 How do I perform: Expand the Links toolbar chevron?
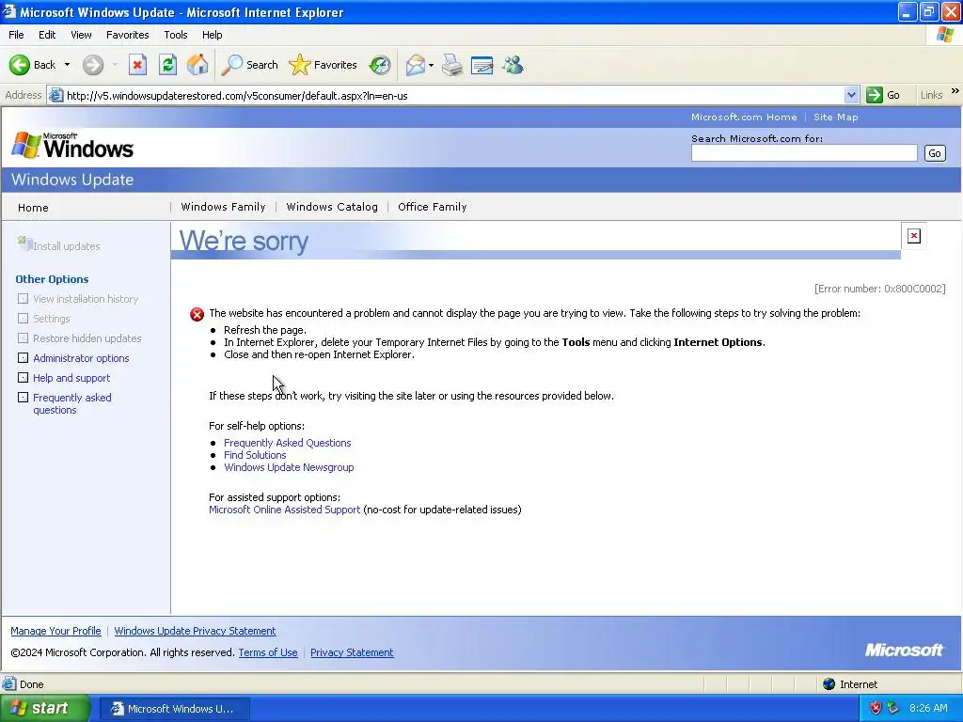click(955, 91)
